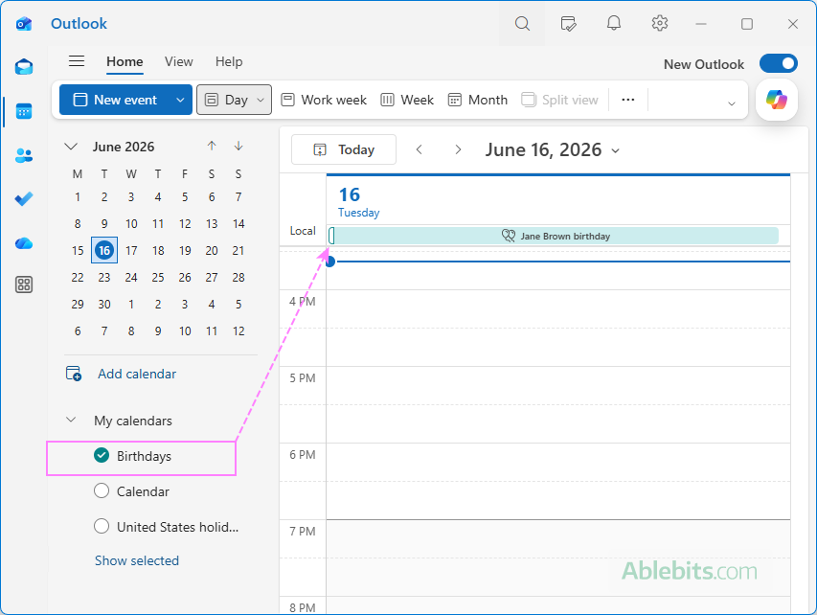The width and height of the screenshot is (817, 615).
Task: Click Add calendar link
Action: pyautogui.click(x=137, y=374)
